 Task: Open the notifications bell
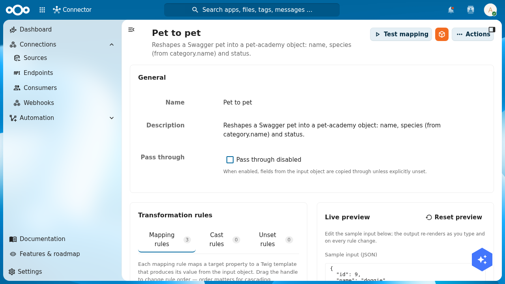pyautogui.click(x=451, y=10)
